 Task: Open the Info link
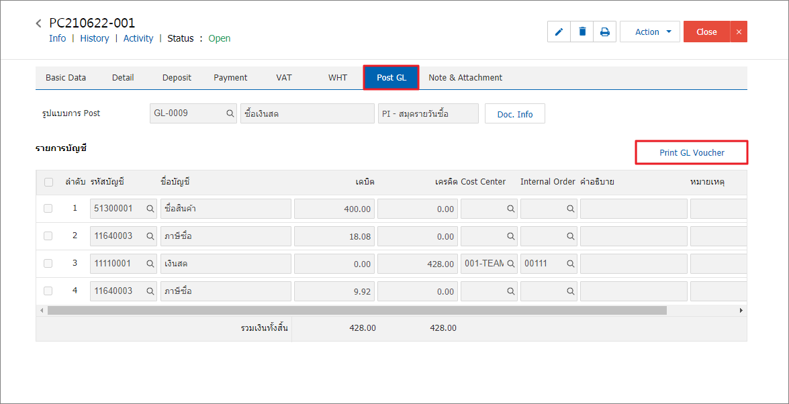click(x=57, y=38)
